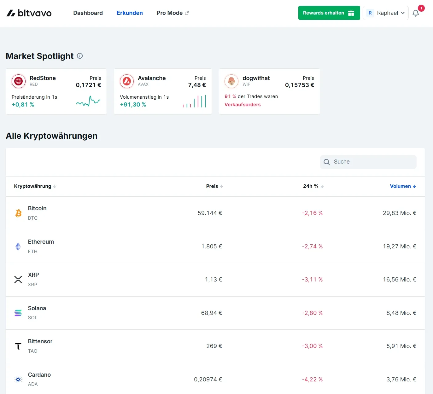Click Ethereum volume 19,27 Mio. €

(x=400, y=246)
